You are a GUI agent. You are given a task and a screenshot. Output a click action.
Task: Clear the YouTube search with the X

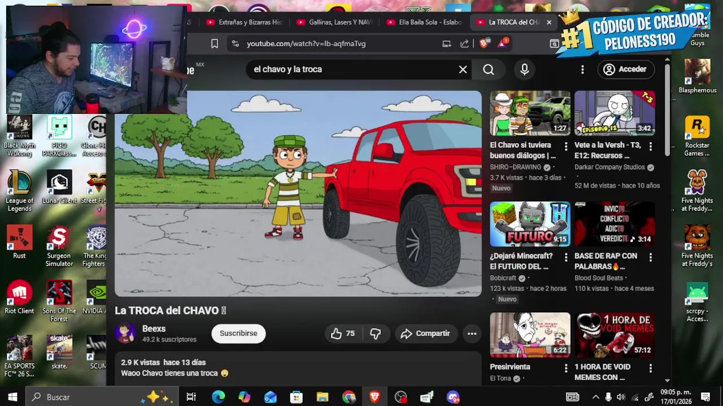[463, 69]
